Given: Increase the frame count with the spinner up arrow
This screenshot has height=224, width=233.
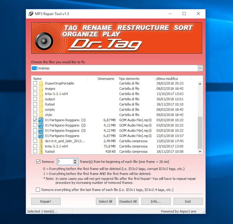Looking at the screenshot, I should point(75,160).
